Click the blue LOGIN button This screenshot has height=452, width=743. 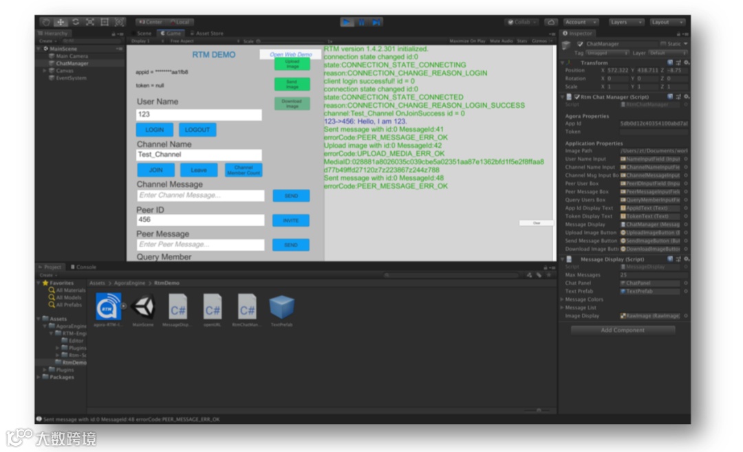155,130
